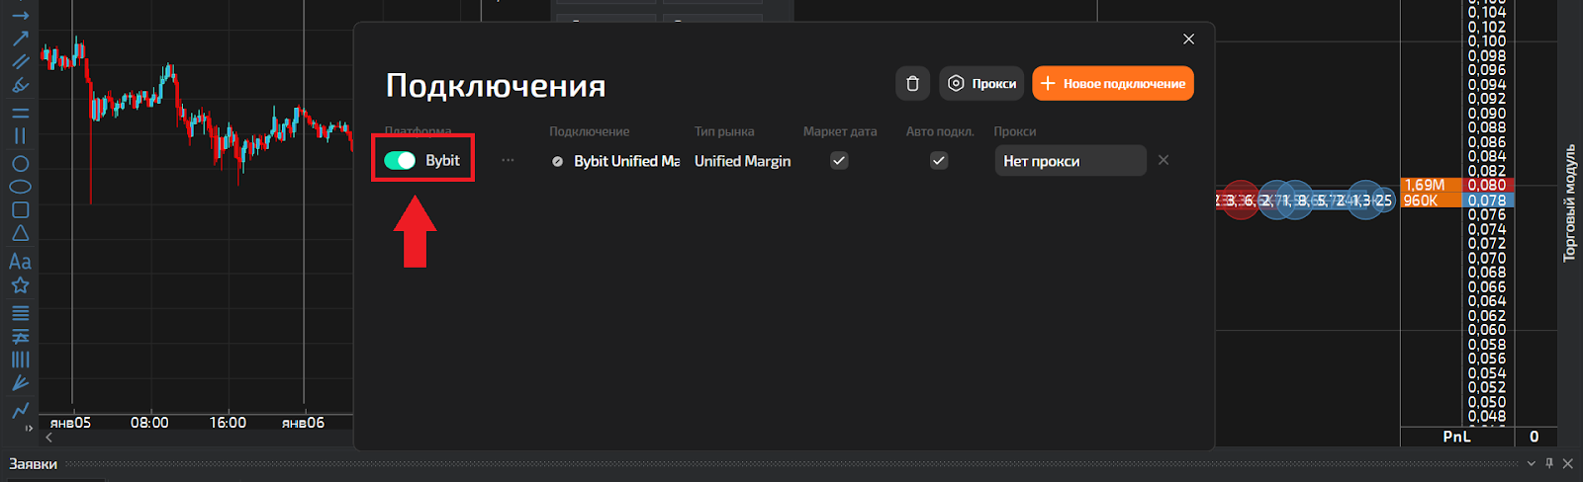The height and width of the screenshot is (482, 1583).
Task: Pick the Aa text annotation tool
Action: [20, 262]
